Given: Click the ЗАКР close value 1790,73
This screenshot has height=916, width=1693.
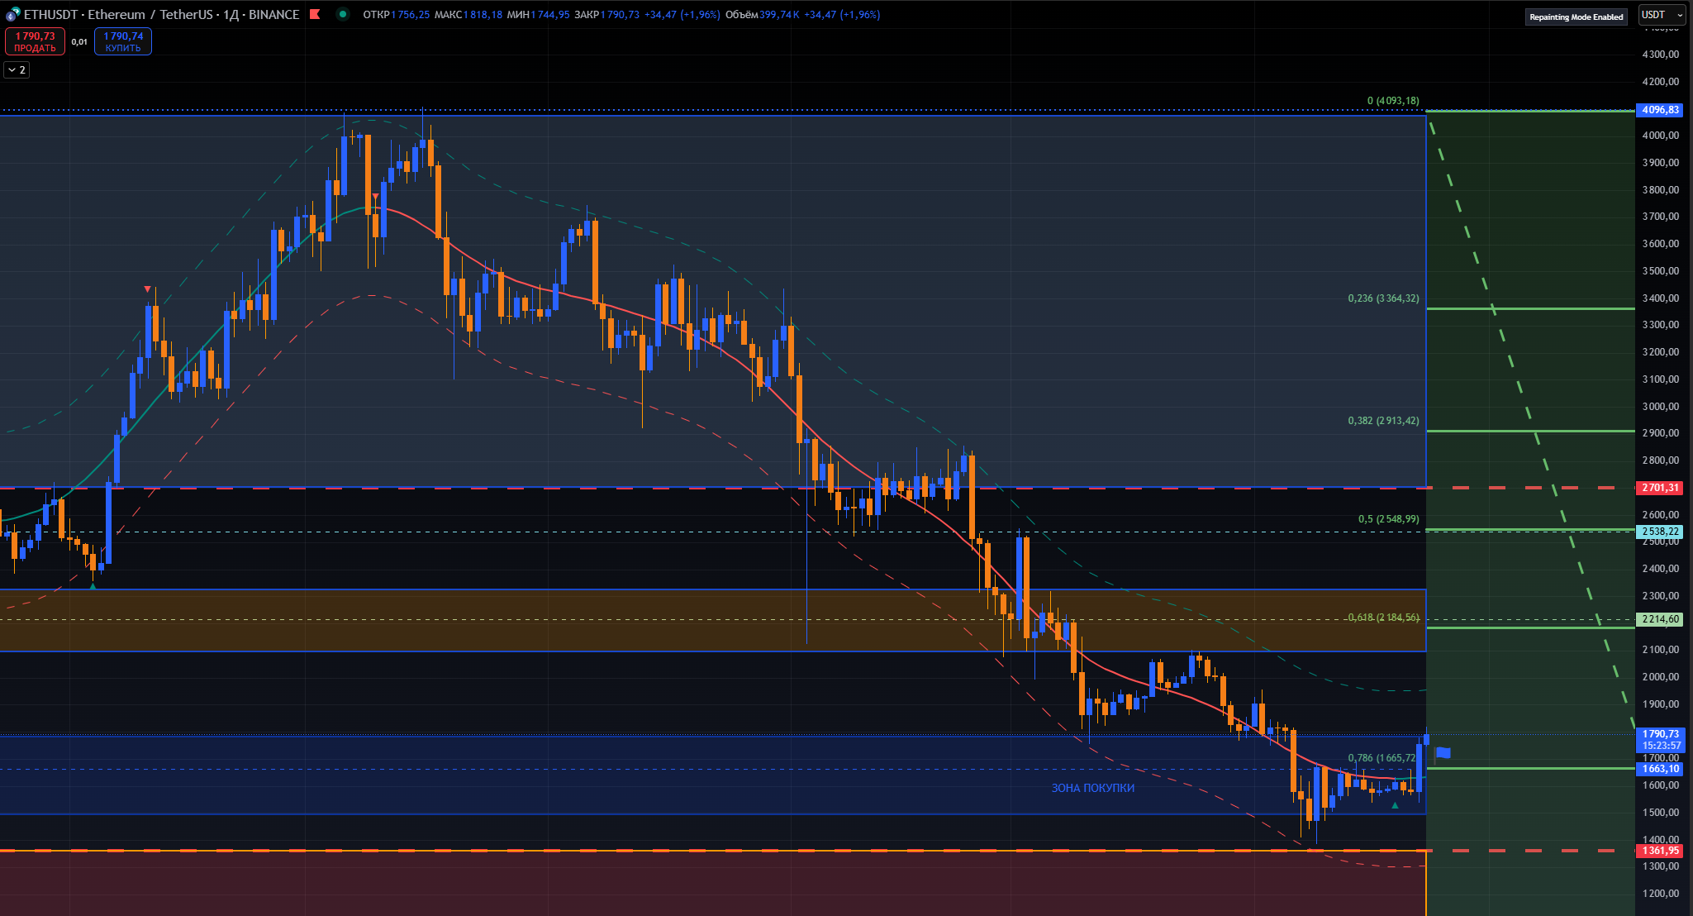Looking at the screenshot, I should tap(620, 15).
